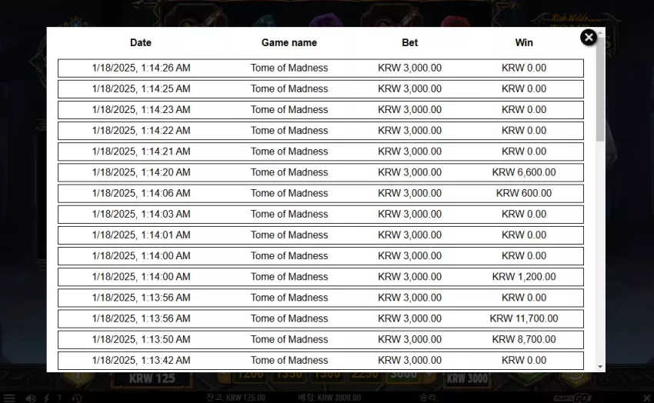Viewport: 654px width, 403px height.
Task: Mute the game sound speaker icon
Action: 31,398
